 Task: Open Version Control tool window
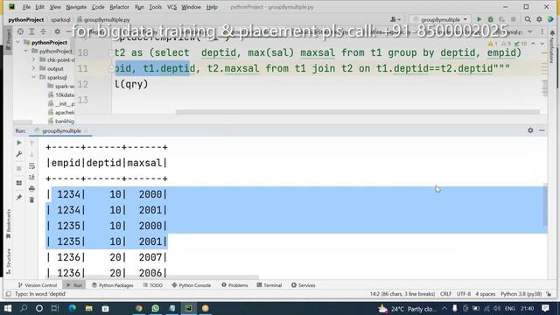[x=38, y=285]
